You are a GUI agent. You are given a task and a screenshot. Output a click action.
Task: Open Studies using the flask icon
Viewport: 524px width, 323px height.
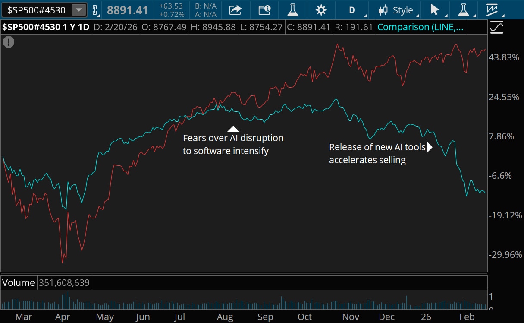tap(293, 9)
